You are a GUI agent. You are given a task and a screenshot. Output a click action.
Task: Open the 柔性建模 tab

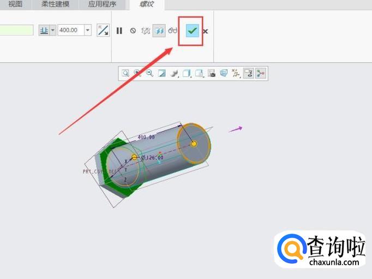[x=55, y=4]
